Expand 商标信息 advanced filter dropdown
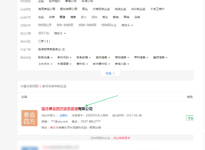Screen dimensions: 205x150 point(122,58)
